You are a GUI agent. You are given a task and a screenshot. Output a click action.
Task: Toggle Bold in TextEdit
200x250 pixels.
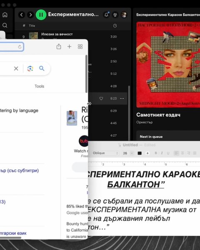tap(156, 153)
